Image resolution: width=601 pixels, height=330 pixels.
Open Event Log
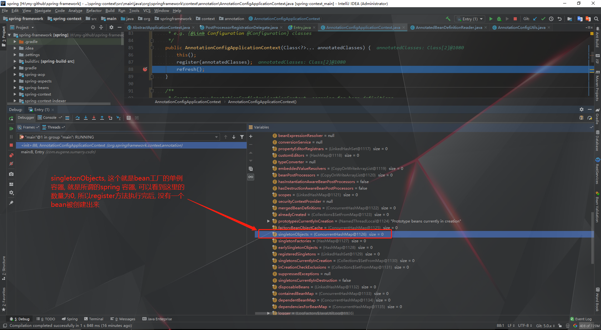581,319
